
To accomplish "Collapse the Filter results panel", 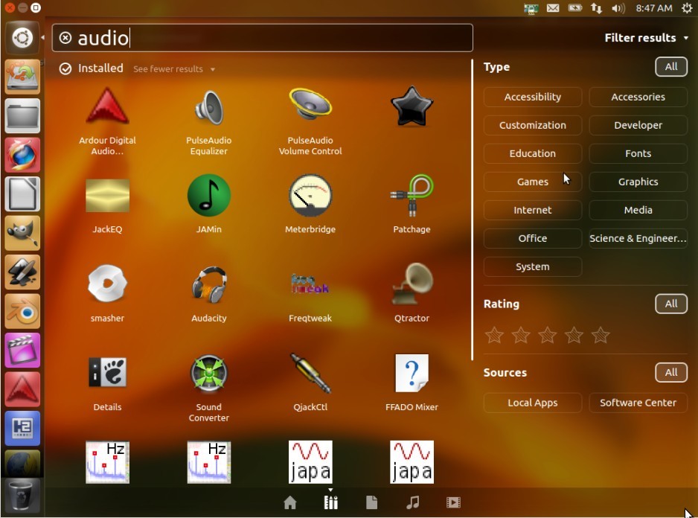I will coord(647,38).
